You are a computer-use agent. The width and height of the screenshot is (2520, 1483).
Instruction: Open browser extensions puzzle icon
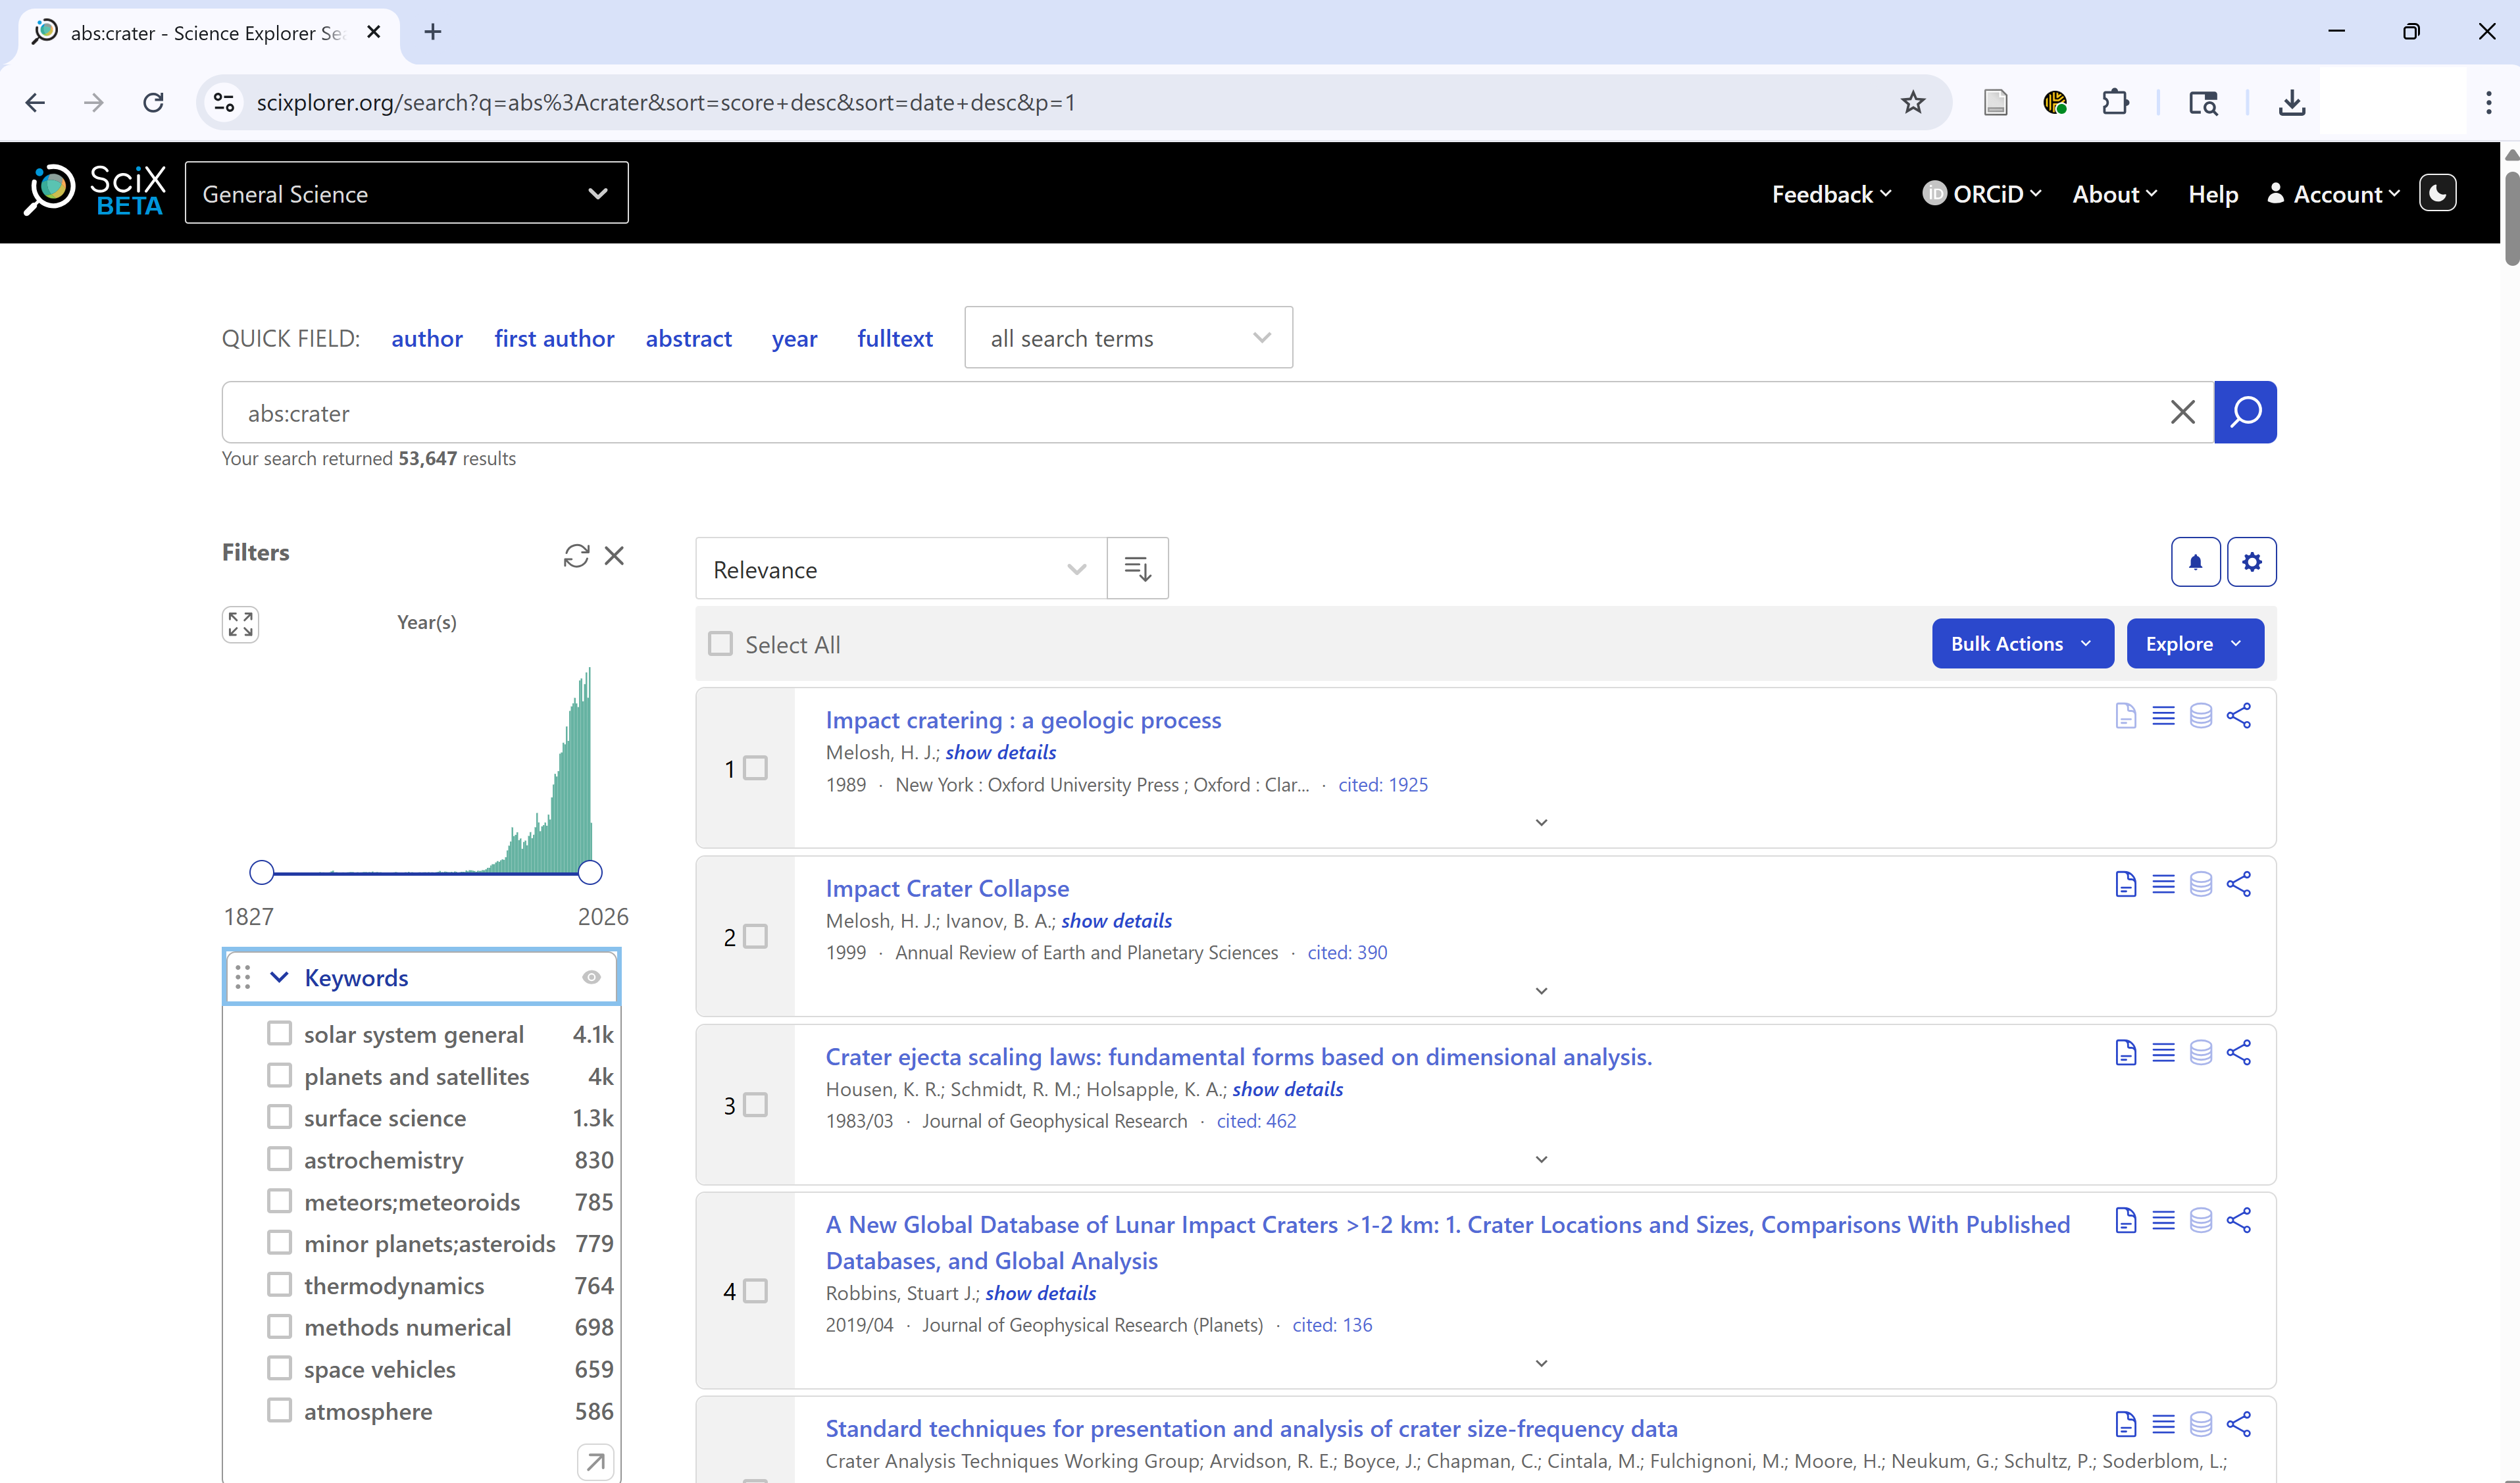pyautogui.click(x=2115, y=102)
